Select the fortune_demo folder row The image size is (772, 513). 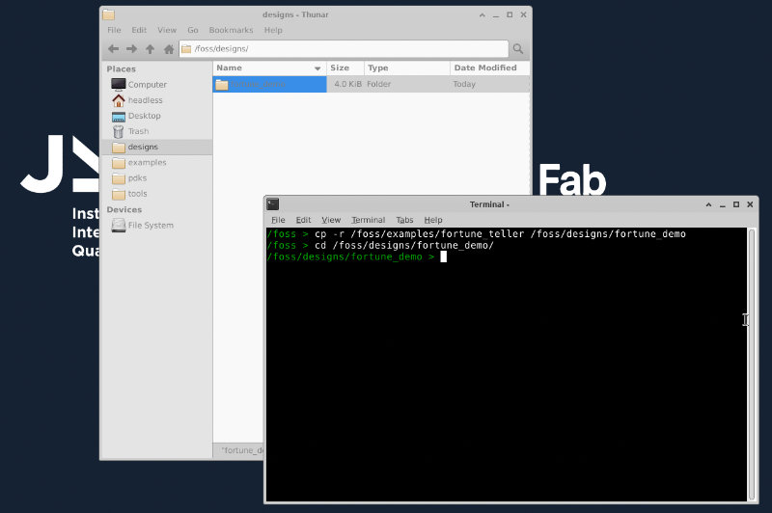pos(372,84)
